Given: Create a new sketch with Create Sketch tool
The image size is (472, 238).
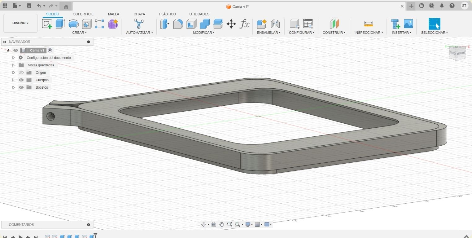Looking at the screenshot, I should click(47, 24).
